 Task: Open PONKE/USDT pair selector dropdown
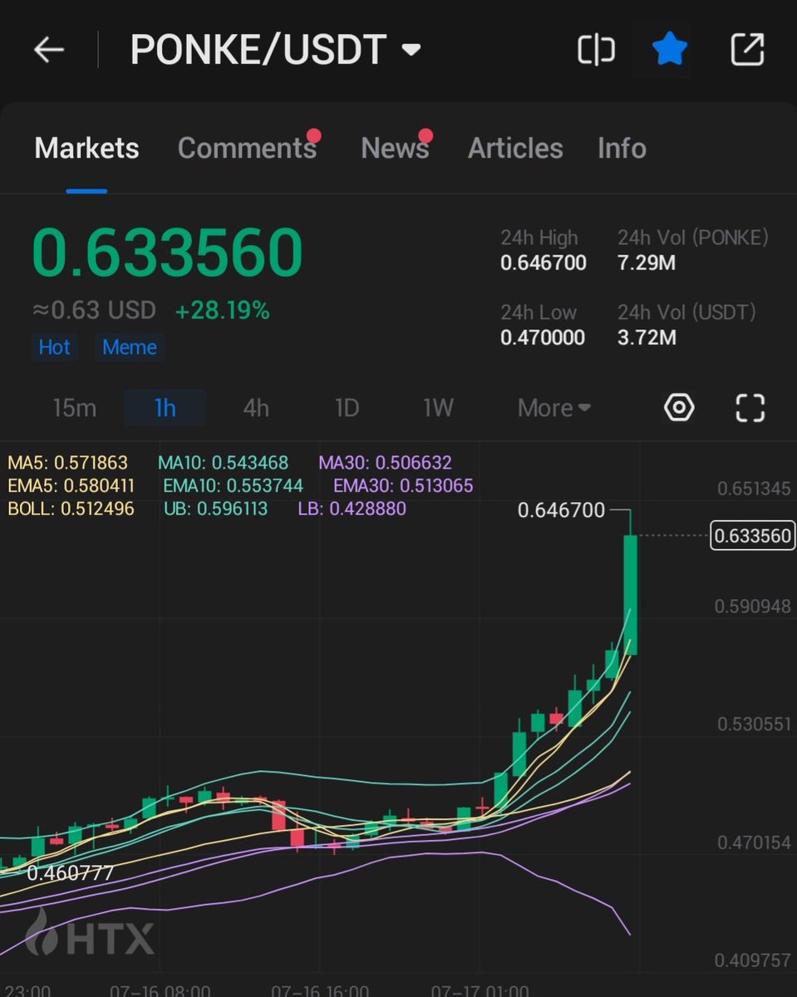point(275,51)
